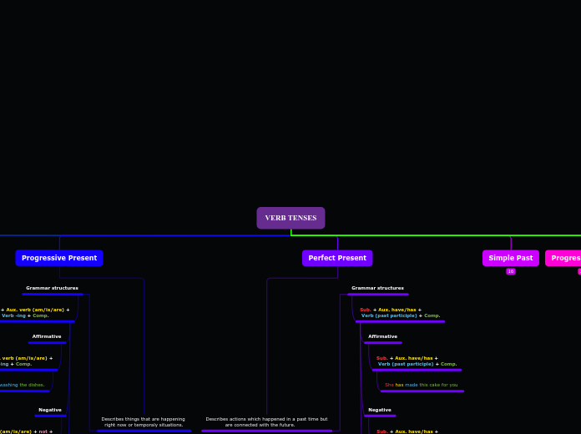The image size is (581, 434).
Task: Select Affirmative node under Perfect Present branch
Action: coord(382,336)
